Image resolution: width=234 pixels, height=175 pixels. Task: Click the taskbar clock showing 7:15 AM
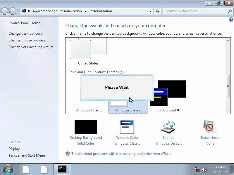pyautogui.click(x=219, y=169)
